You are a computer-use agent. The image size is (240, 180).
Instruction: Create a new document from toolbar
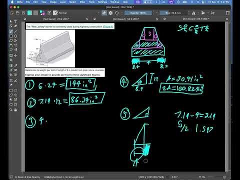pos(12,13)
